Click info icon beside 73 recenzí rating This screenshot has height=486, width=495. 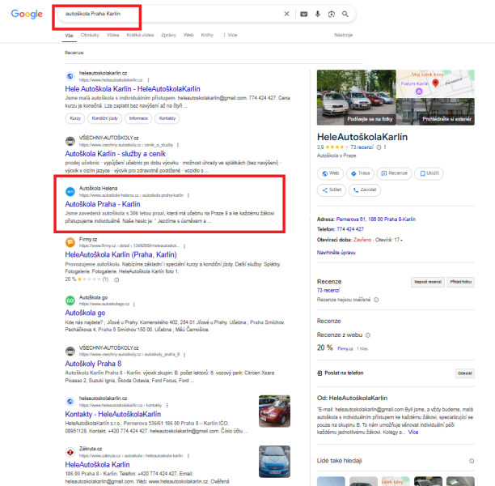click(379, 147)
